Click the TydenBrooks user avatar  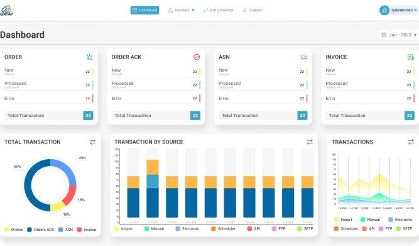point(384,10)
